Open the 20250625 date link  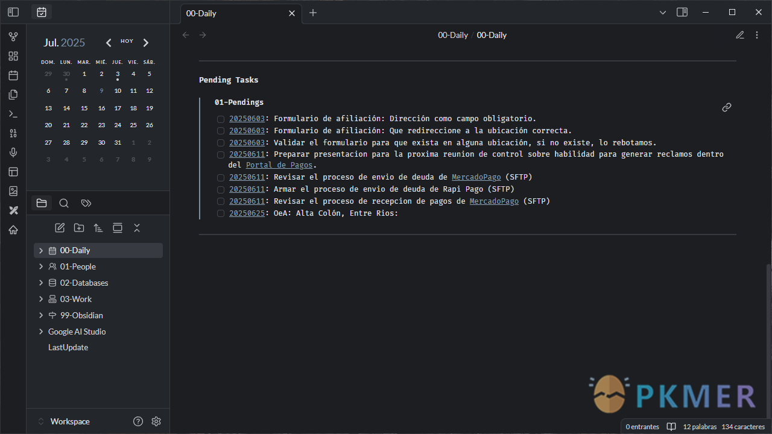click(247, 213)
